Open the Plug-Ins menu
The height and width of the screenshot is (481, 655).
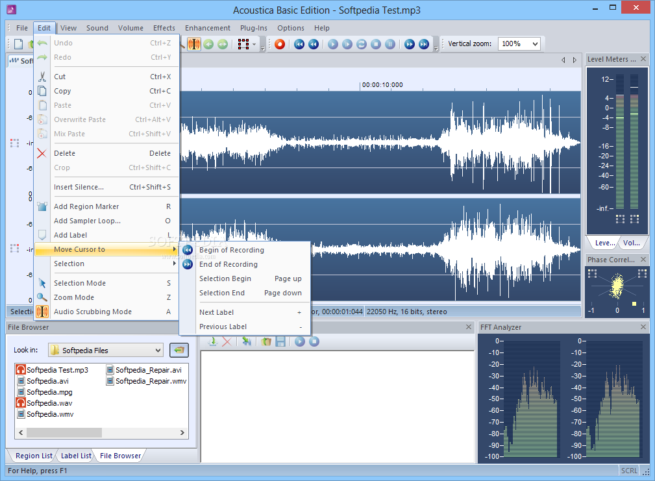pos(254,28)
